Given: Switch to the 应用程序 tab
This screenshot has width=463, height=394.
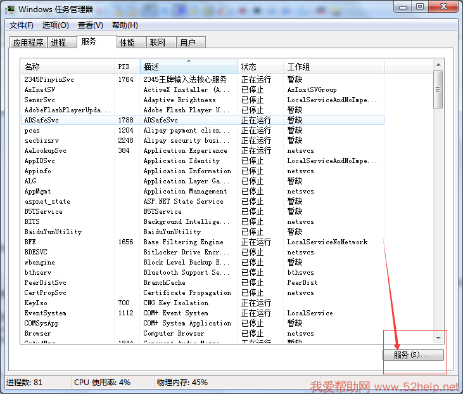Looking at the screenshot, I should point(29,43).
